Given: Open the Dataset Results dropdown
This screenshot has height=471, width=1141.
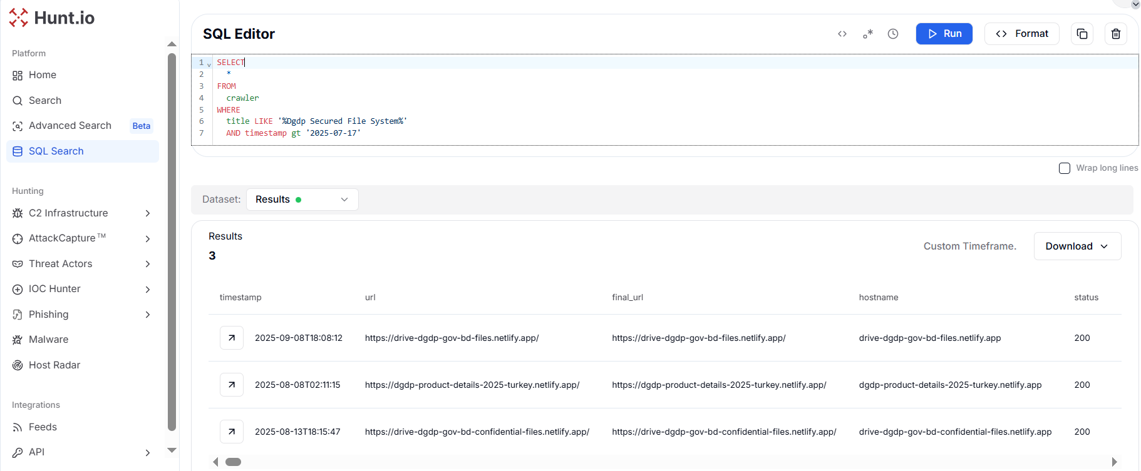Looking at the screenshot, I should [x=302, y=200].
